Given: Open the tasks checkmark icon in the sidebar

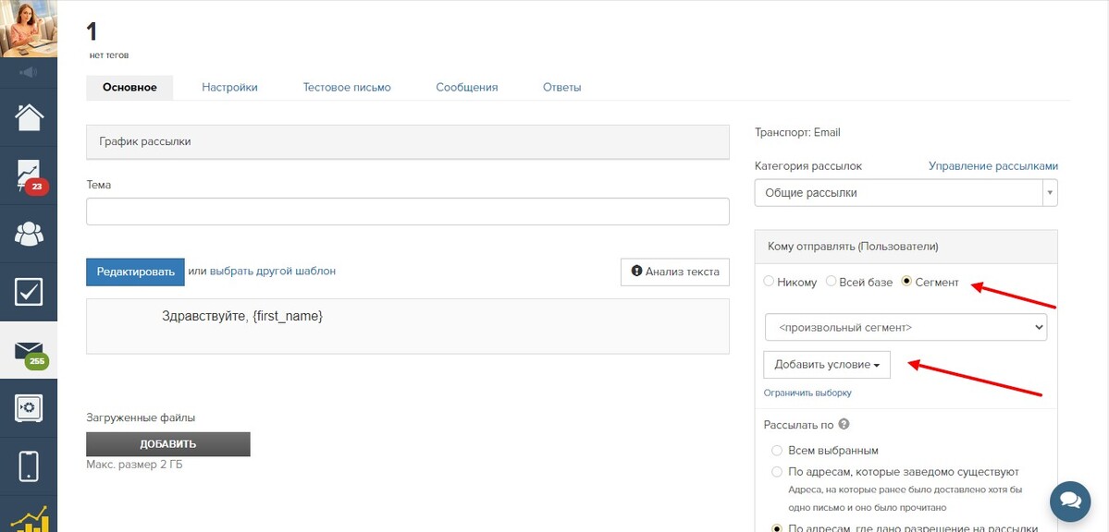Looking at the screenshot, I should [x=29, y=292].
